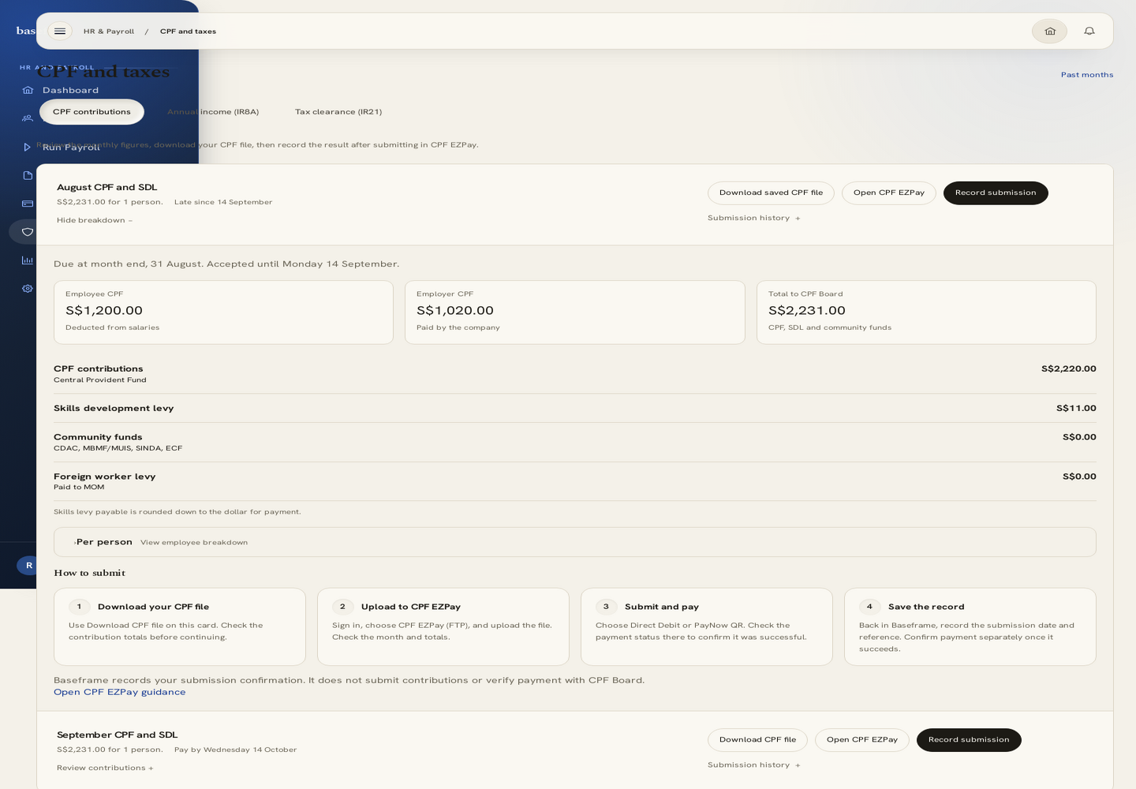
Task: Click the Foreign worker levy row label
Action: [x=105, y=477]
